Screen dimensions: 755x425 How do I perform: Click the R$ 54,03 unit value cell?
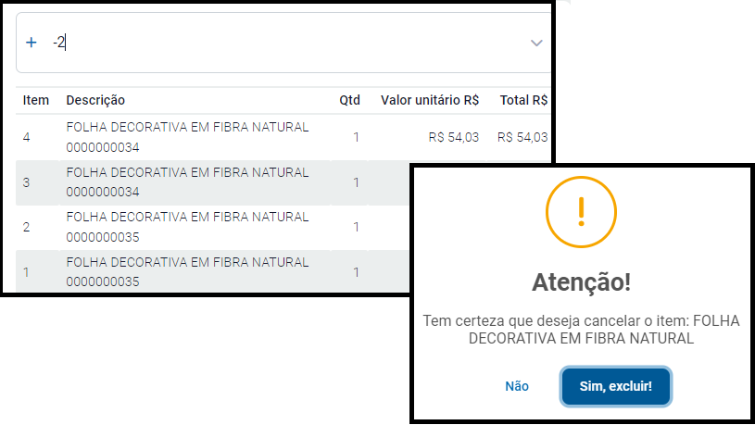pos(454,137)
